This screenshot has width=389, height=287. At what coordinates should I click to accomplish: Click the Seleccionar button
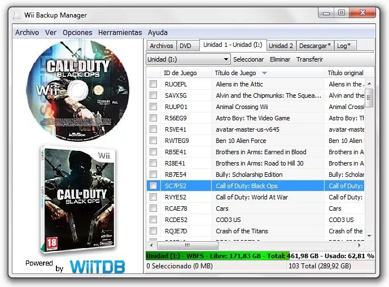click(x=248, y=59)
